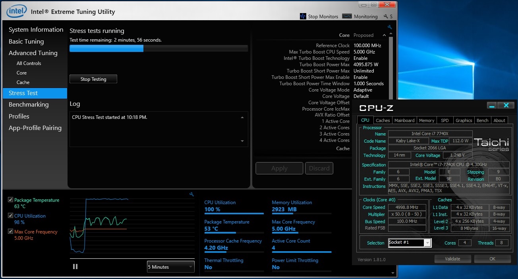The image size is (518, 279).
Task: Select Core under Advanced Tuning
Action: click(x=21, y=73)
